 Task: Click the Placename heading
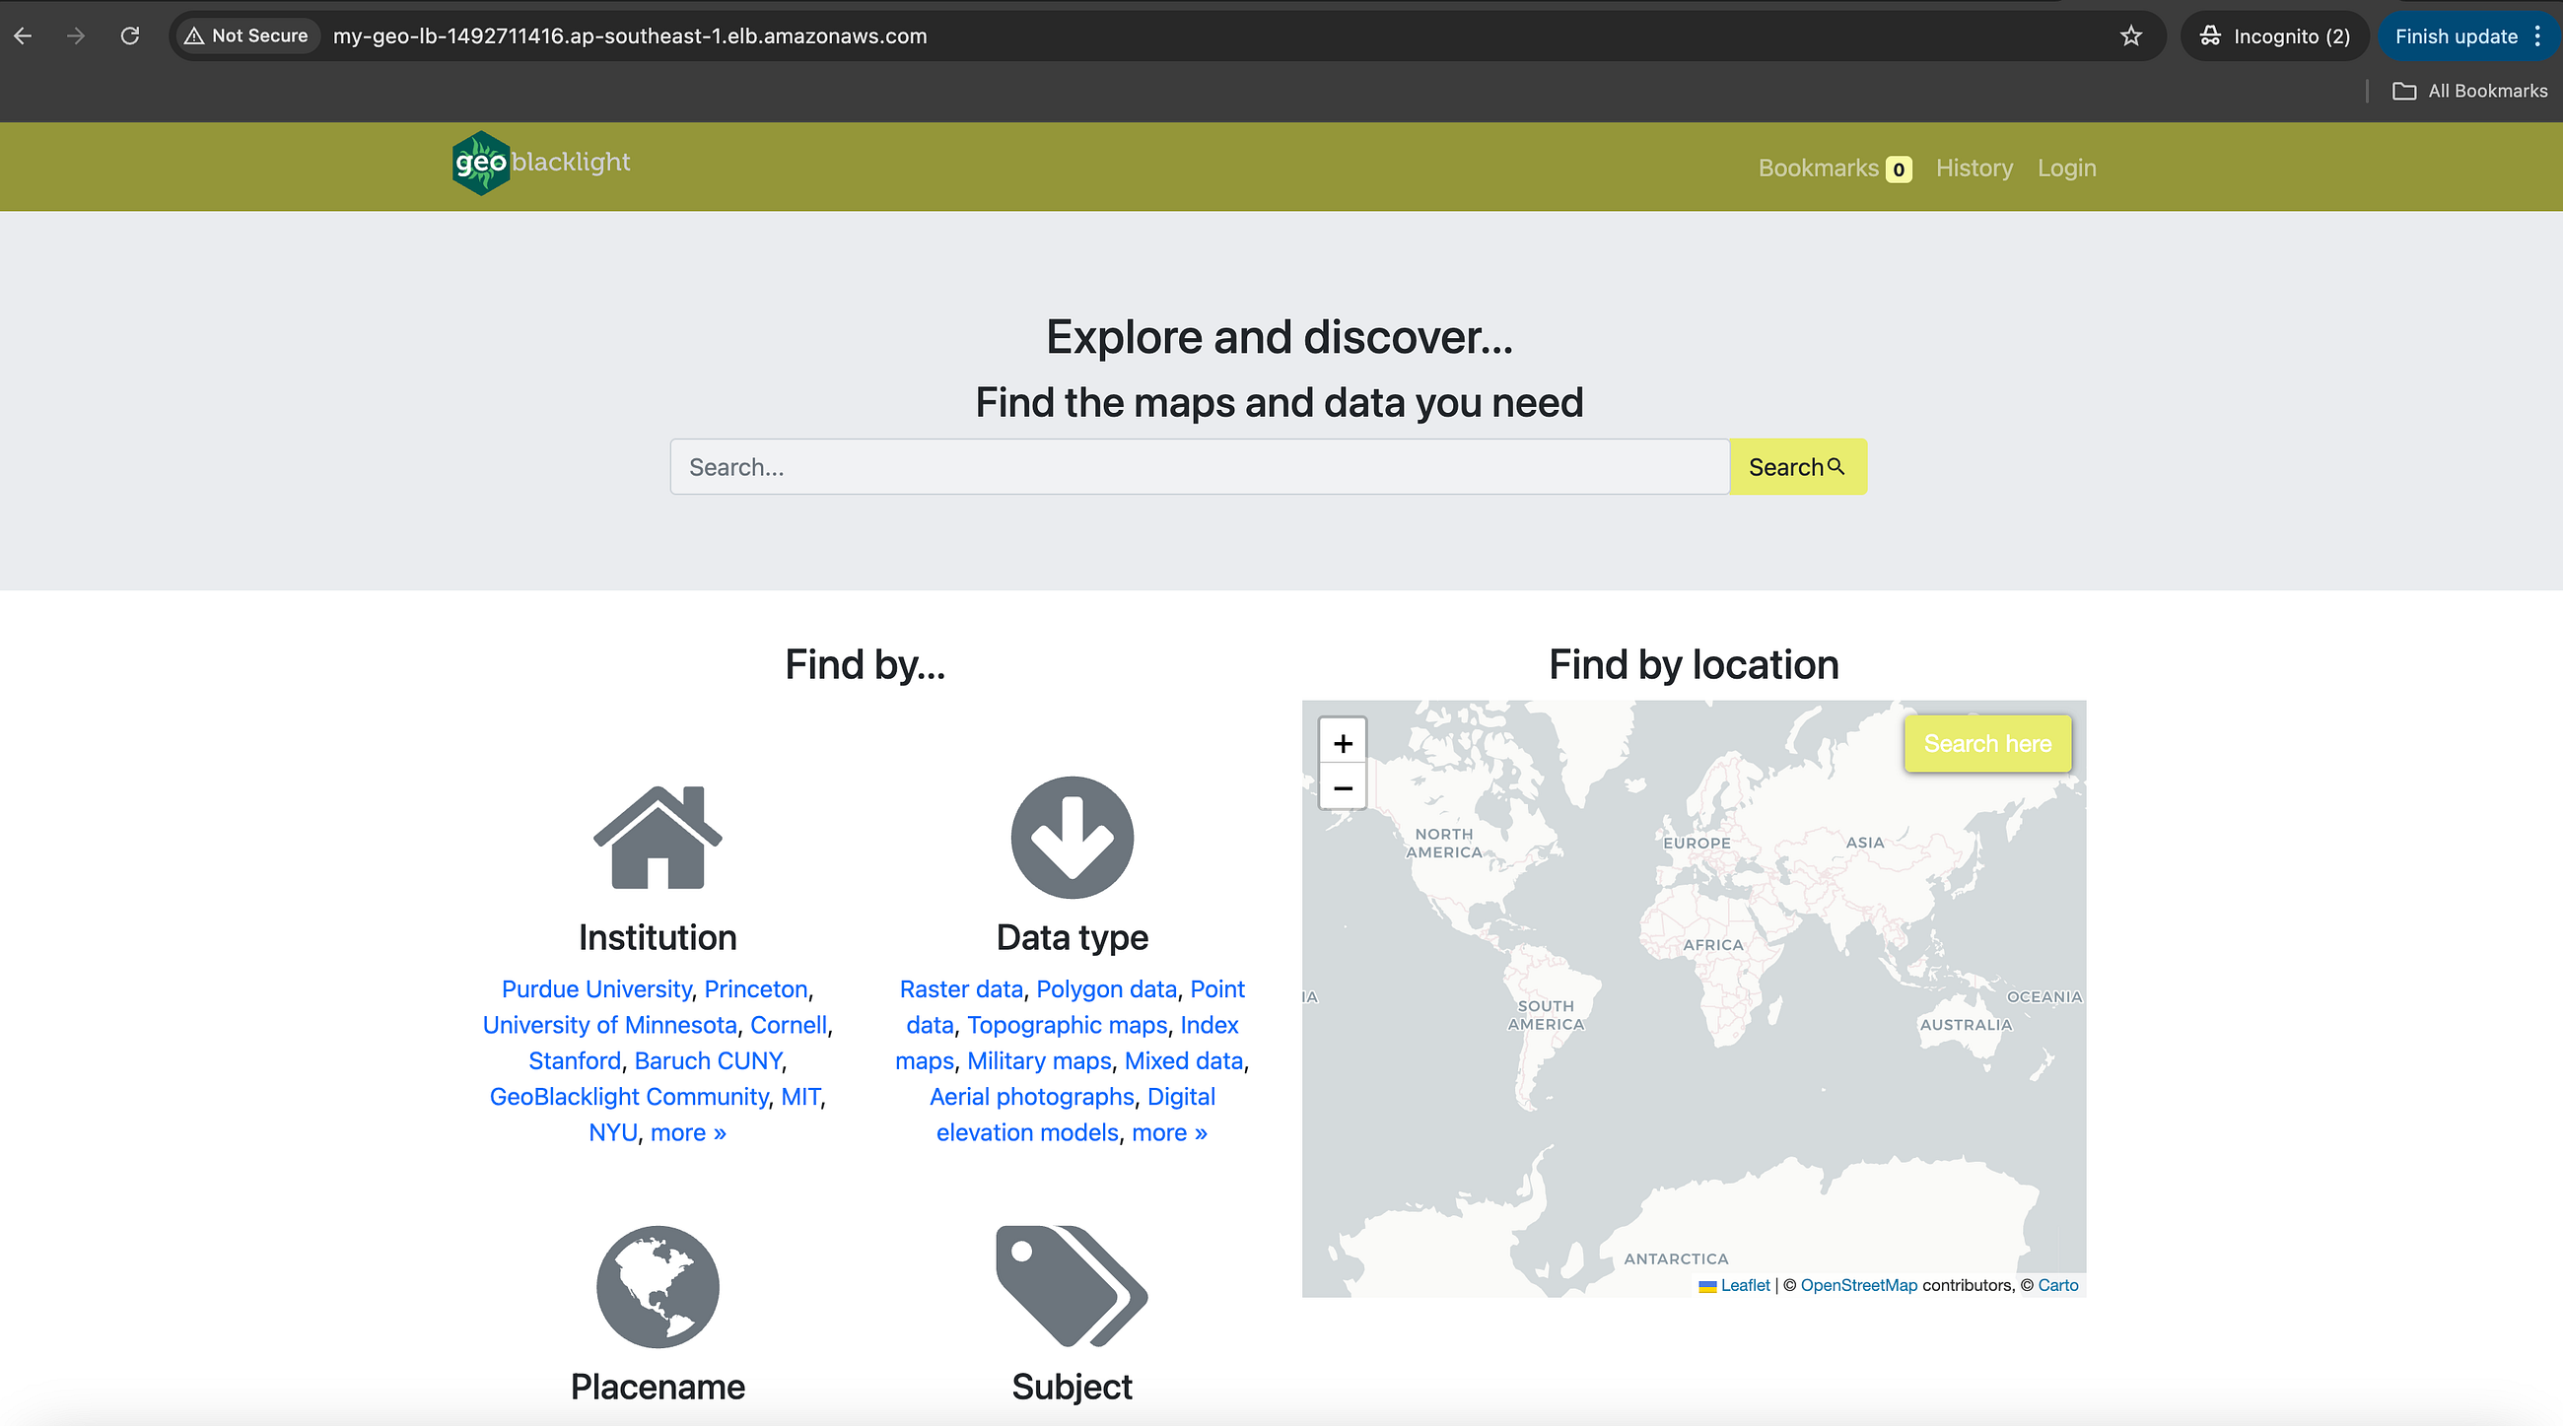[658, 1388]
